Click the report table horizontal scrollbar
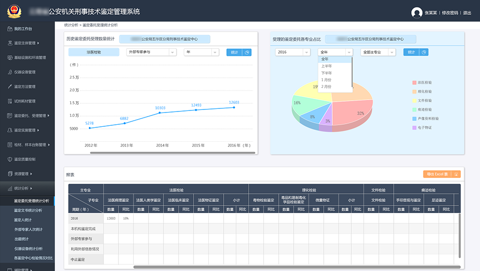 297,267
